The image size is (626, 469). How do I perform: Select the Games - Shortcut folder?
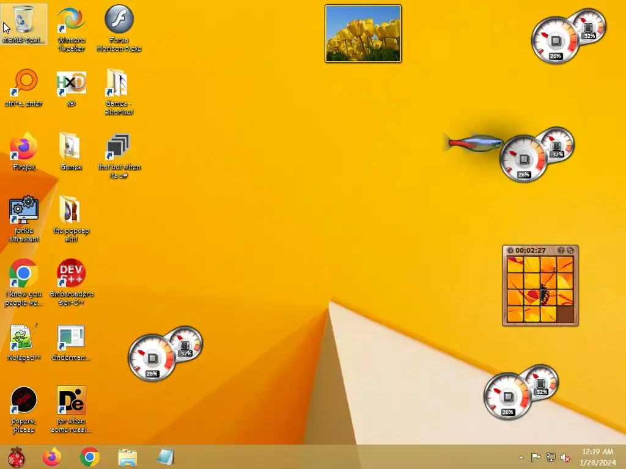click(119, 92)
